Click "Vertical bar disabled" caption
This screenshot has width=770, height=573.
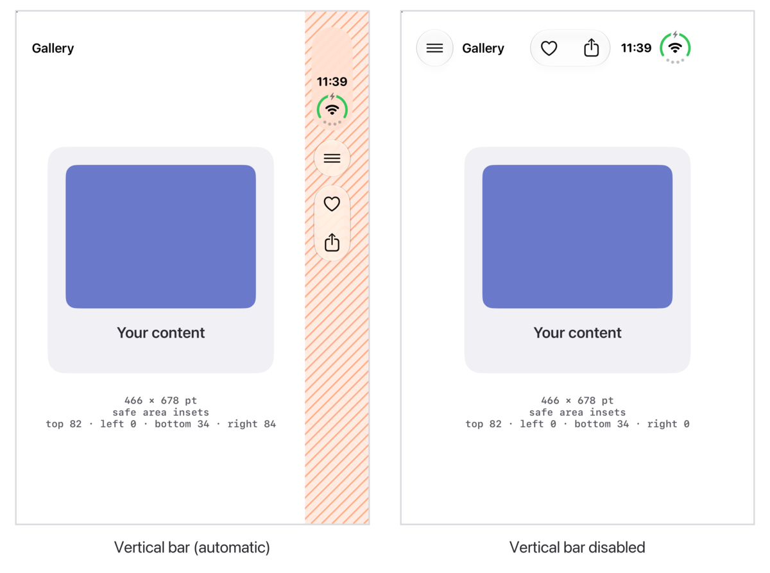[577, 547]
